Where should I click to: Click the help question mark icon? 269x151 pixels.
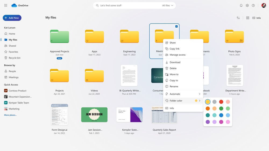tap(253, 5)
